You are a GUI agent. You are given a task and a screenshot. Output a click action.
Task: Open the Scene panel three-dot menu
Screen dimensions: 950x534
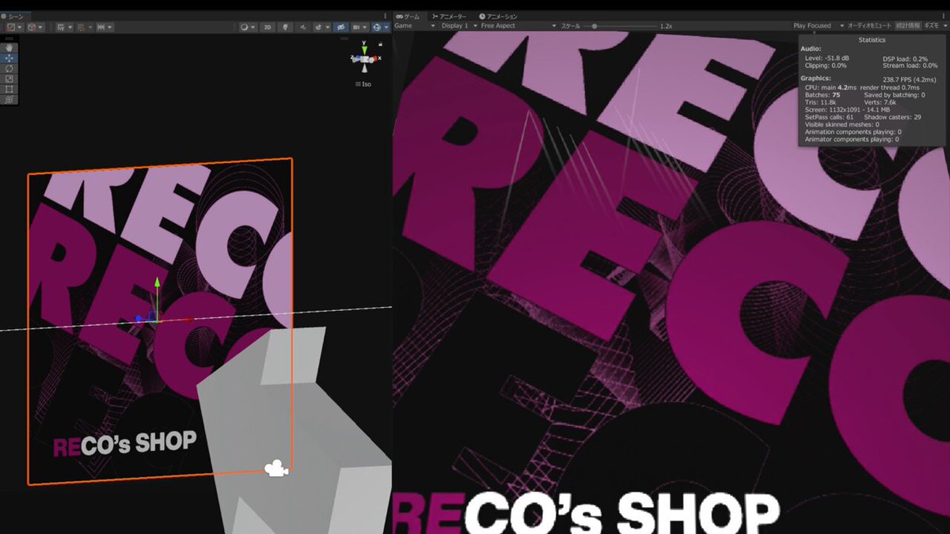click(386, 16)
